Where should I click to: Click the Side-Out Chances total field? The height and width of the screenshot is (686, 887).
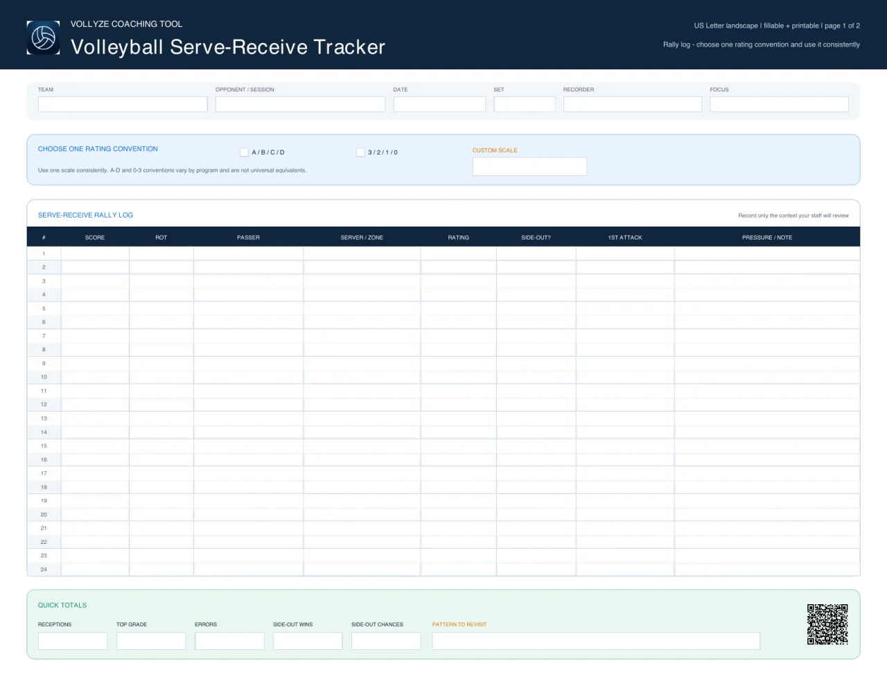coord(386,641)
